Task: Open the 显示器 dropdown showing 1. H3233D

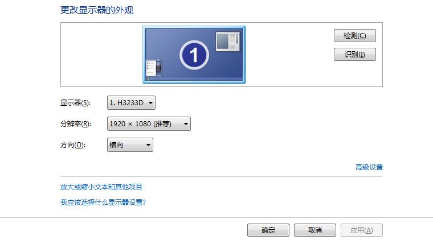Action: point(131,103)
